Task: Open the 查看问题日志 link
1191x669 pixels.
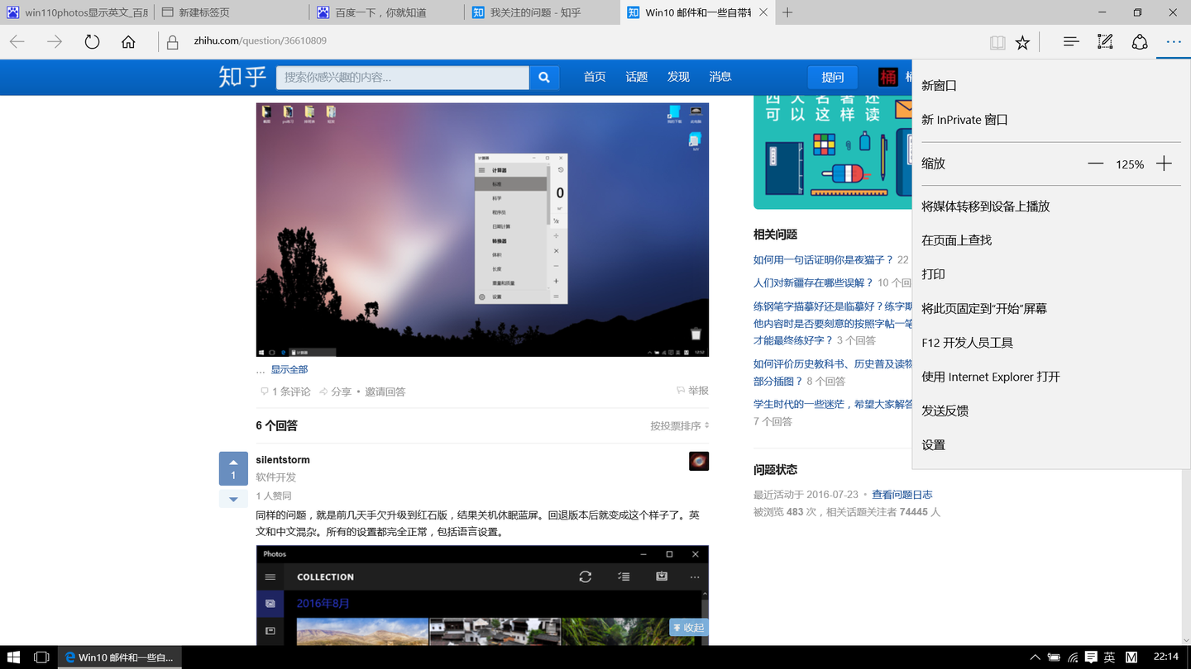Action: tap(902, 494)
